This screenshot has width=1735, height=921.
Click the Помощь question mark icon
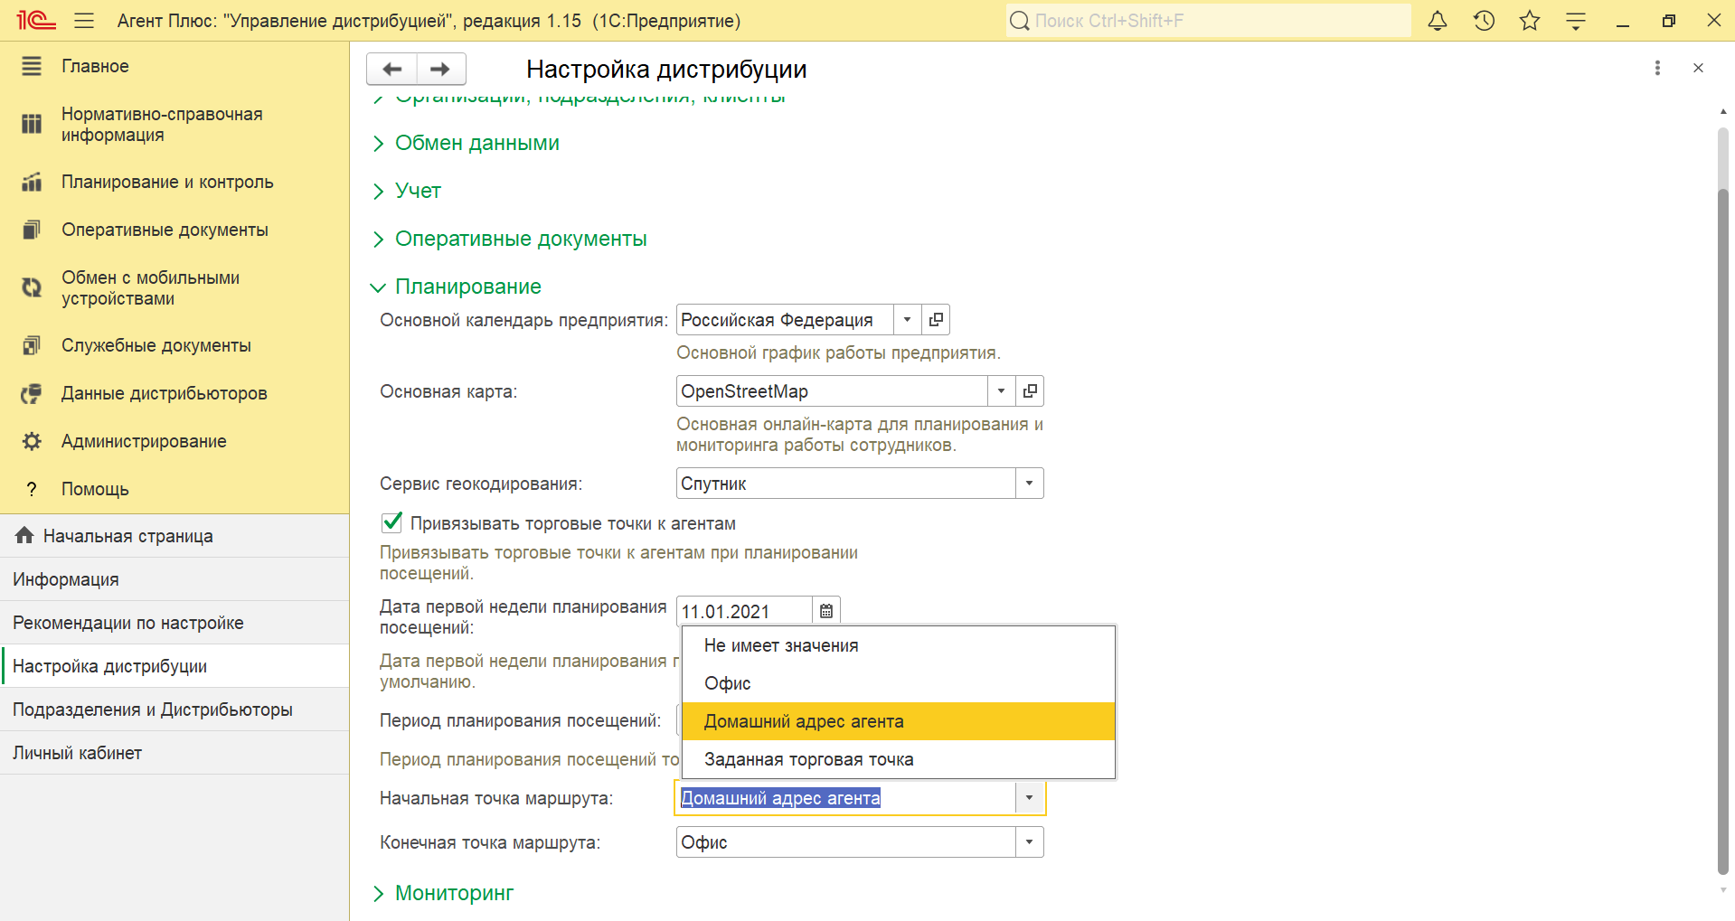pyautogui.click(x=32, y=489)
